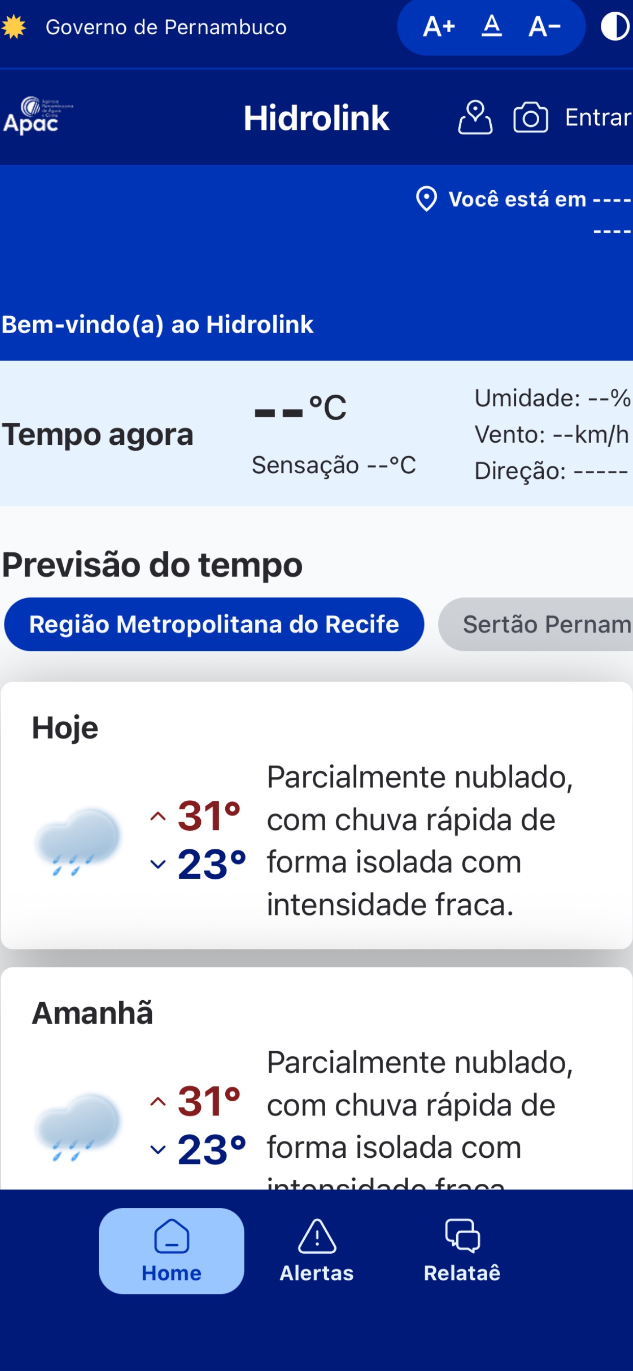Toggle high contrast mode
This screenshot has width=633, height=1371.
pos(616,27)
